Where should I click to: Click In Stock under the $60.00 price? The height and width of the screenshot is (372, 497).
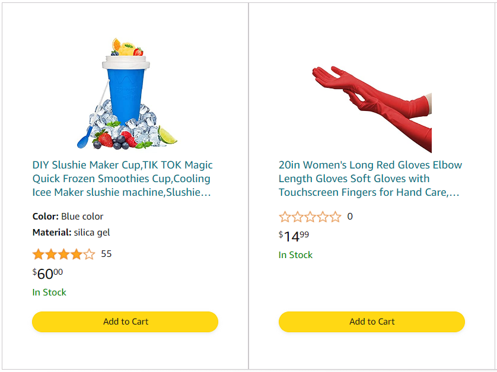(x=49, y=292)
